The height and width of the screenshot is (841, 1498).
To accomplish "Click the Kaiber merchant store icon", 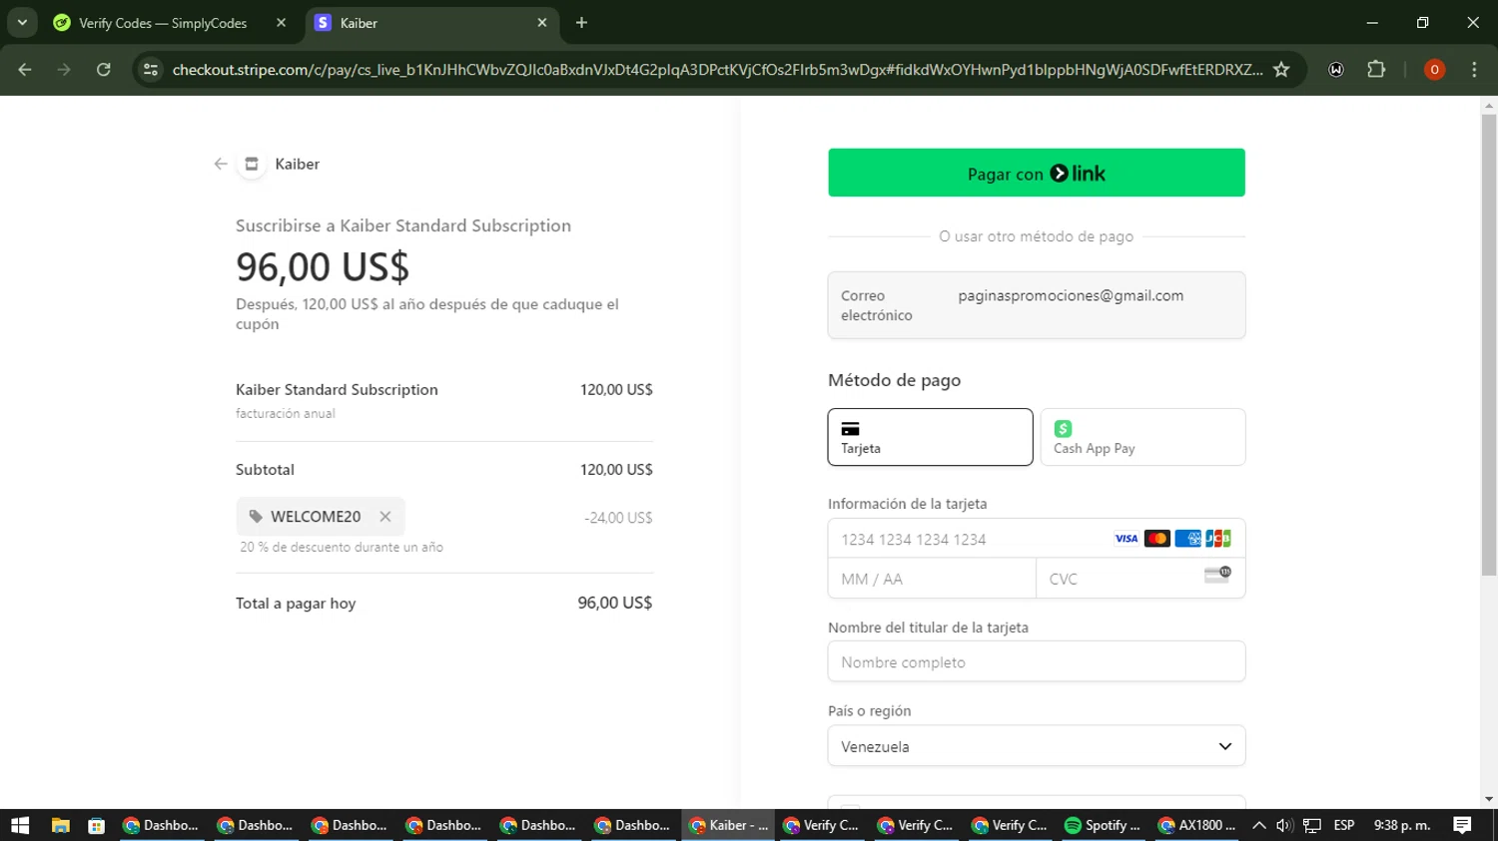I will click(x=252, y=164).
